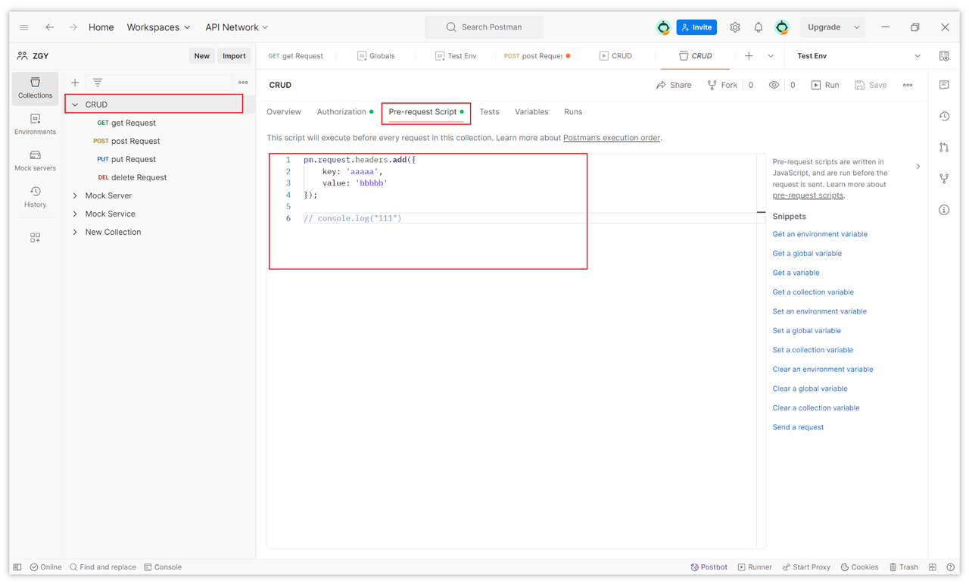The width and height of the screenshot is (969, 587).
Task: Open the comments icon in right sidebar
Action: 944,85
